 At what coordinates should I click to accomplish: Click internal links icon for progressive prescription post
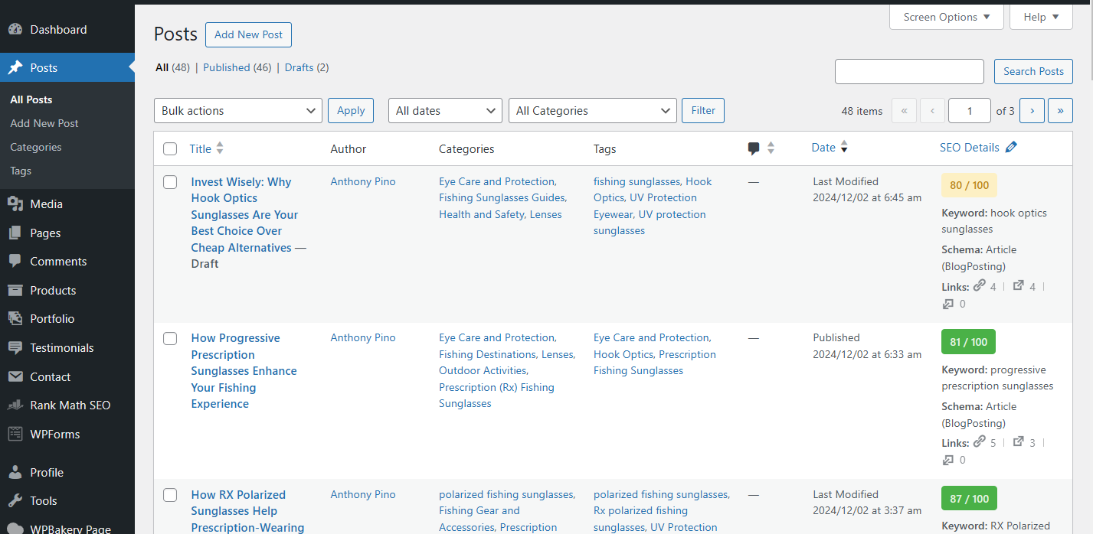(x=980, y=442)
